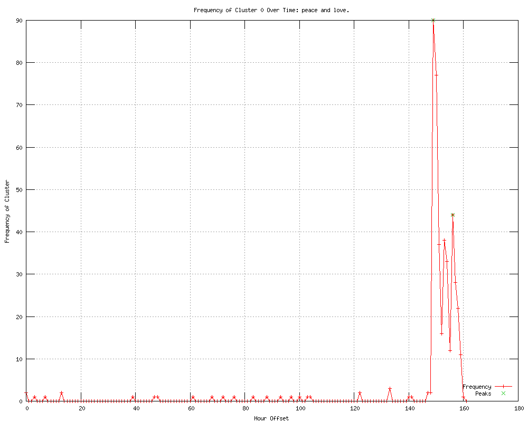528x422 pixels.
Task: Click the red line sample beside Frequency legend
Action: [503, 387]
